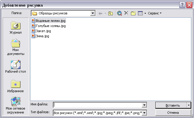Click the Search the Web icon

point(119,13)
